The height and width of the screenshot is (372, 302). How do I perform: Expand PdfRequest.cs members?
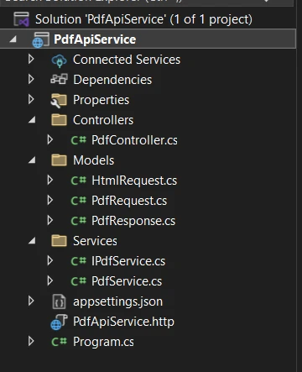point(50,201)
